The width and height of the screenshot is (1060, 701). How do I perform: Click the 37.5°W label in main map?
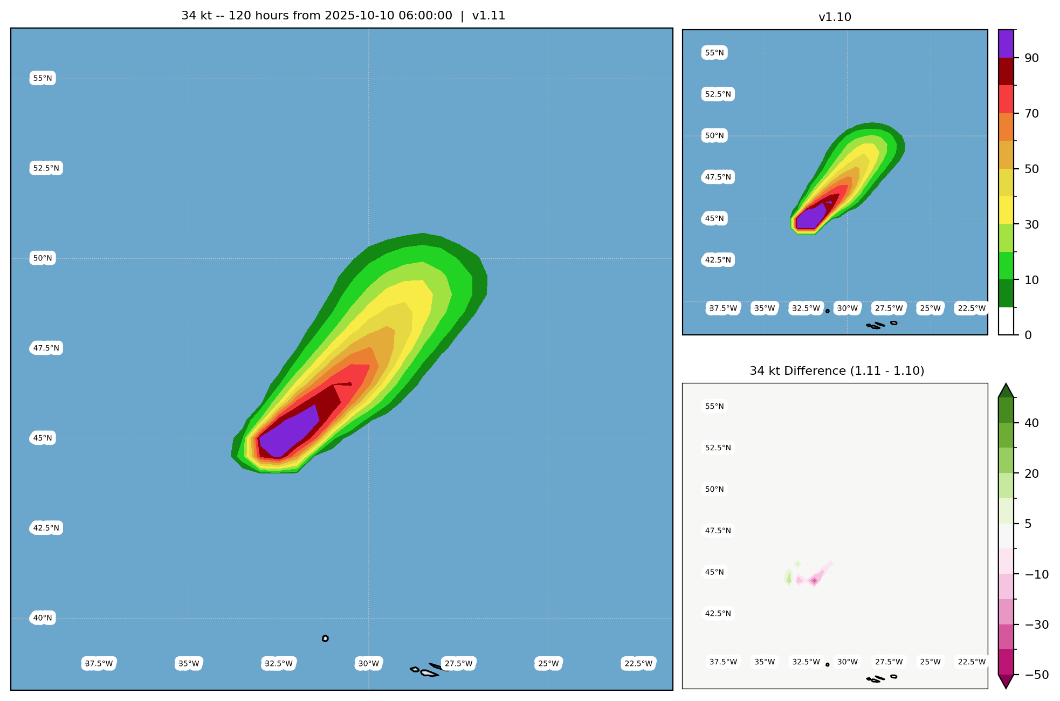click(x=99, y=663)
